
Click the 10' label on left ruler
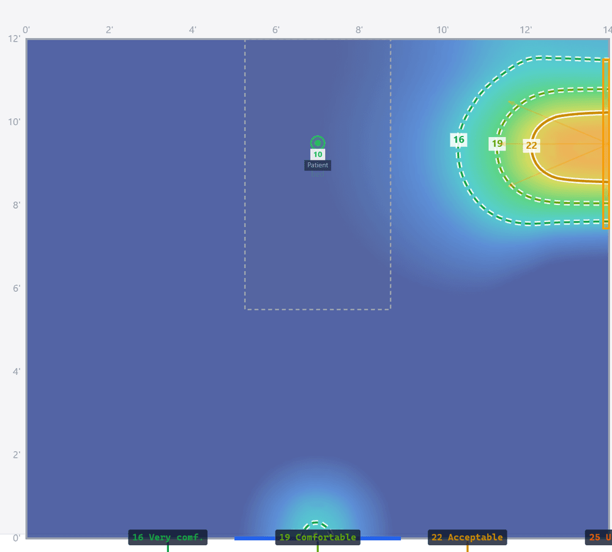[x=14, y=122]
